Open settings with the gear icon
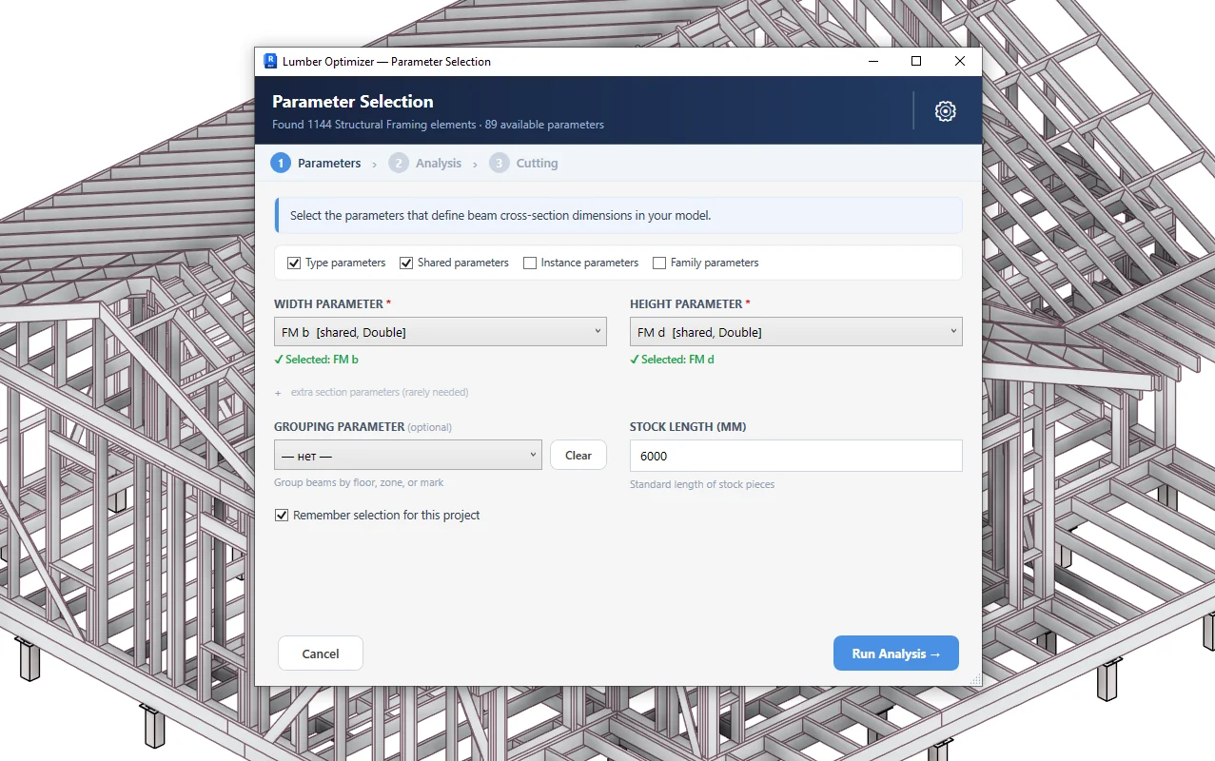The width and height of the screenshot is (1215, 761). 945,111
